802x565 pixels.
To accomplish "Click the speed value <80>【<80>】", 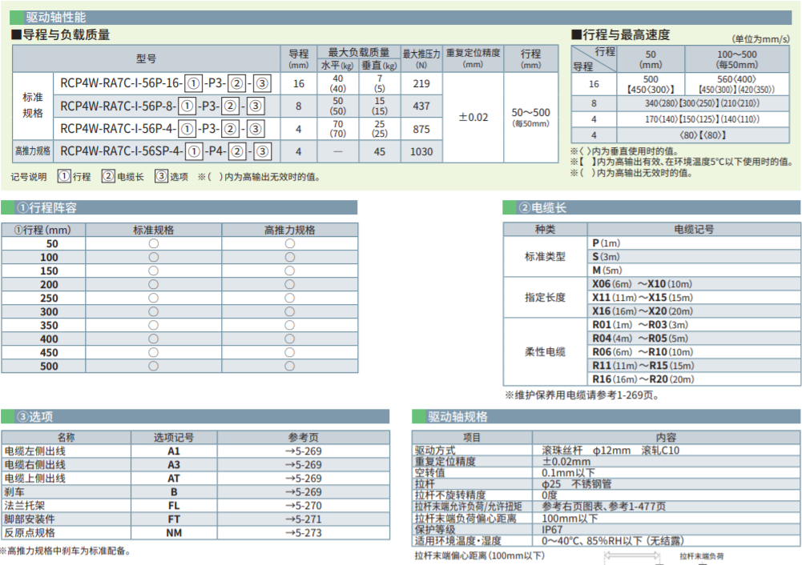I will 703,135.
